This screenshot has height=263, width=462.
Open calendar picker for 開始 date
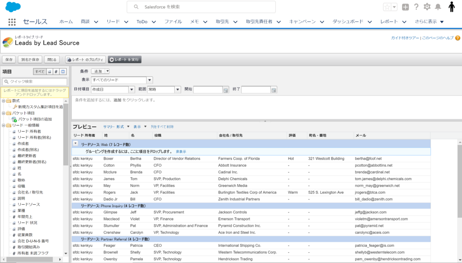pyautogui.click(x=226, y=90)
